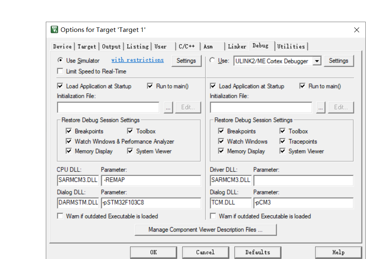Screen dimensions: 378x259
Task: Click the Cancel button
Action: pos(206,252)
